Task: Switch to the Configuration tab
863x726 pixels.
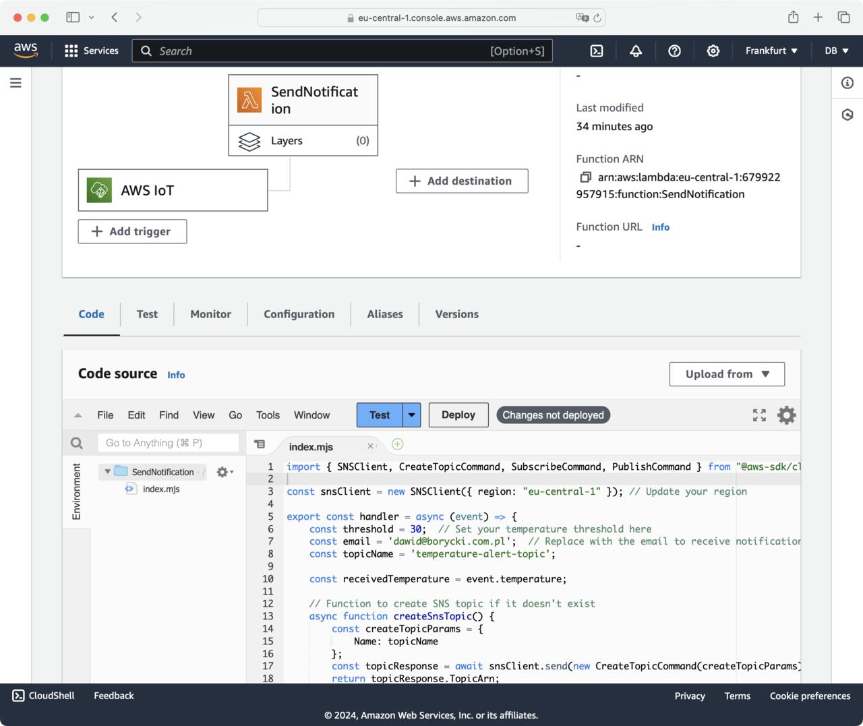Action: [x=299, y=314]
